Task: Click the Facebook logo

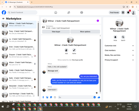Action: pos(4,12)
